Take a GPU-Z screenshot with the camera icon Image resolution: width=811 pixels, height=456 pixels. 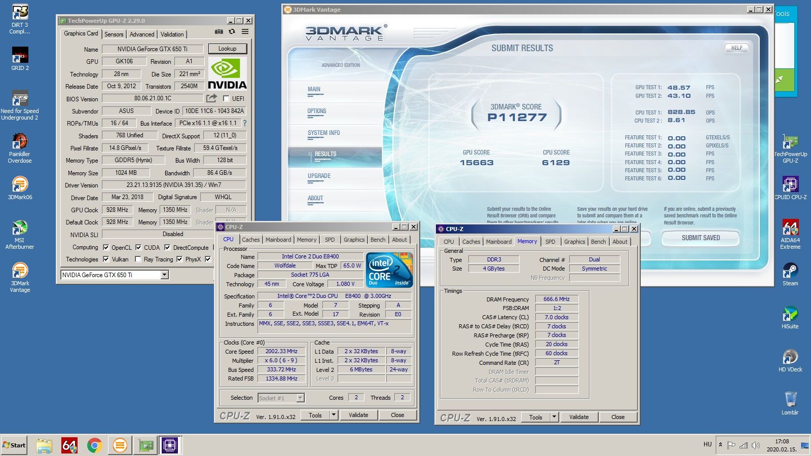218,32
